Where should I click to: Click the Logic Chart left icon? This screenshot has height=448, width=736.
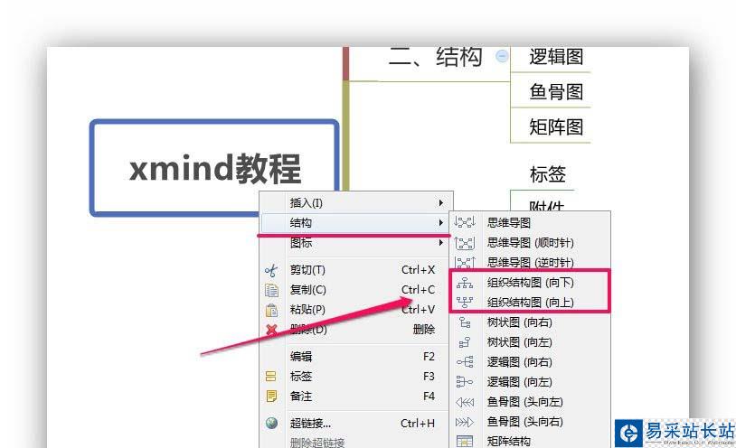[x=465, y=382]
